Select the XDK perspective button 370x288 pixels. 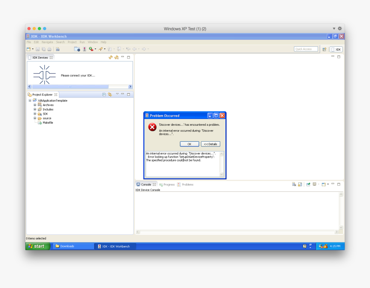pos(336,49)
